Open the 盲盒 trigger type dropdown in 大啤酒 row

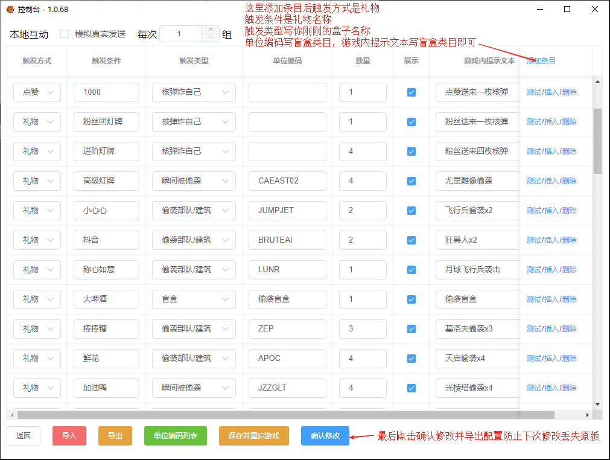pyautogui.click(x=194, y=299)
